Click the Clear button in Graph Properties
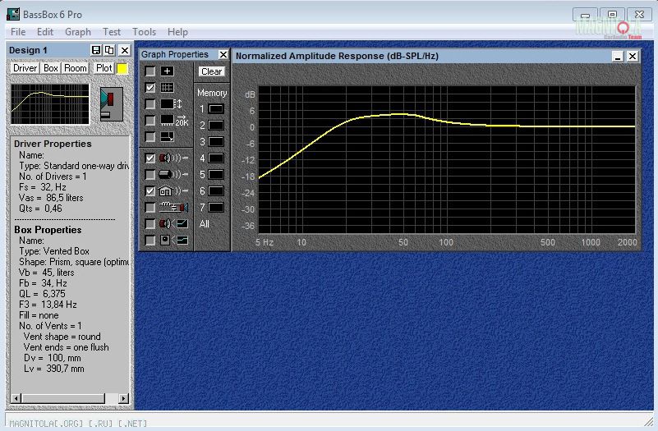The image size is (658, 431). tap(211, 71)
